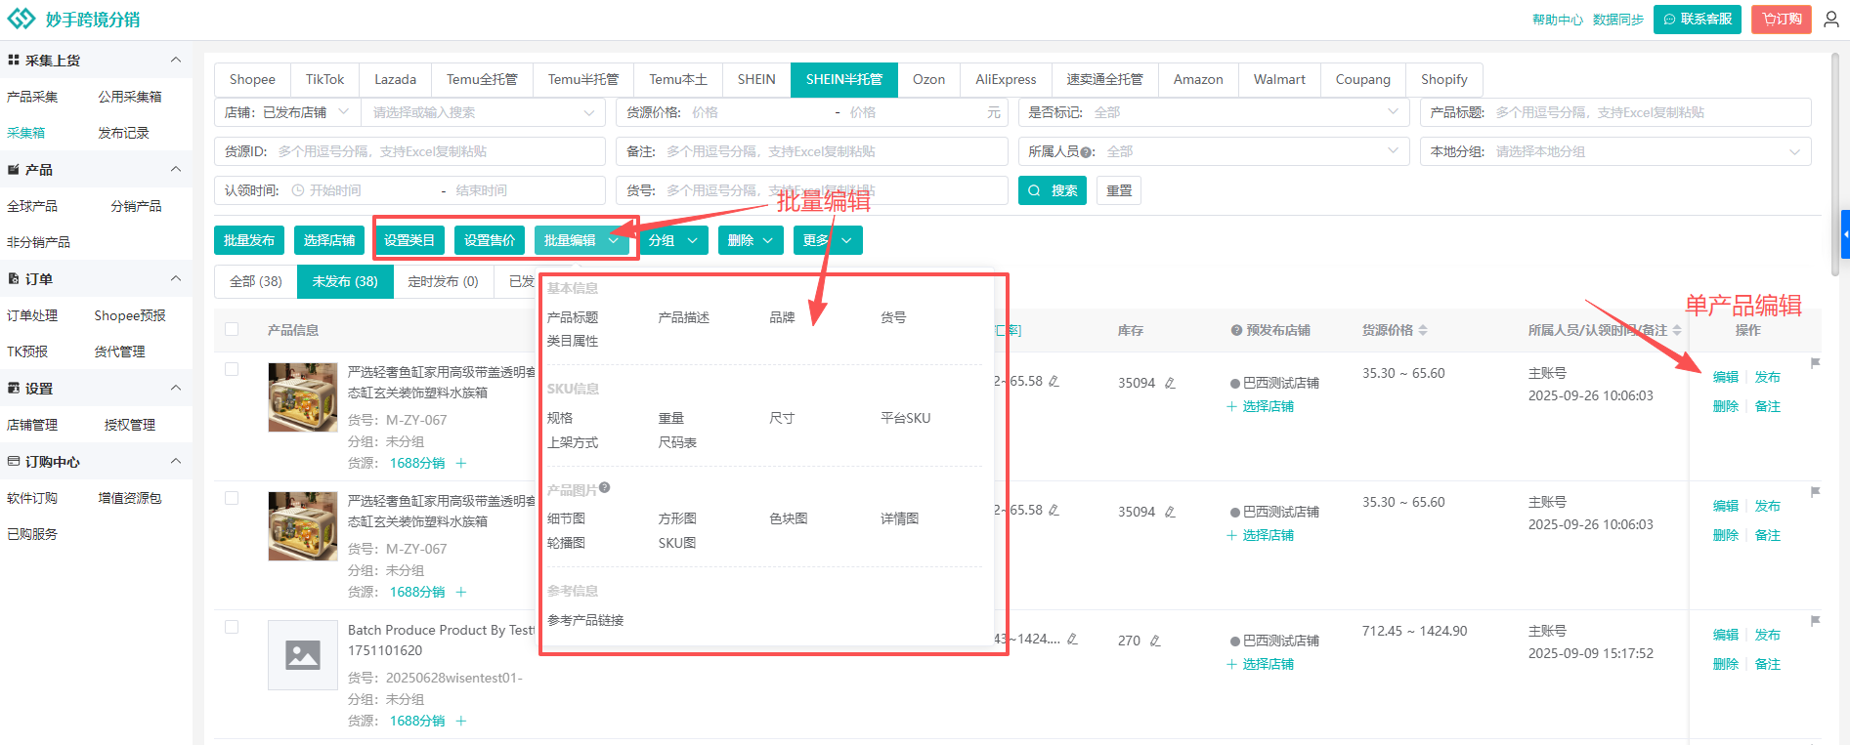The width and height of the screenshot is (1850, 745).
Task: Toggle the select-all checkbox in table header
Action: point(232,329)
